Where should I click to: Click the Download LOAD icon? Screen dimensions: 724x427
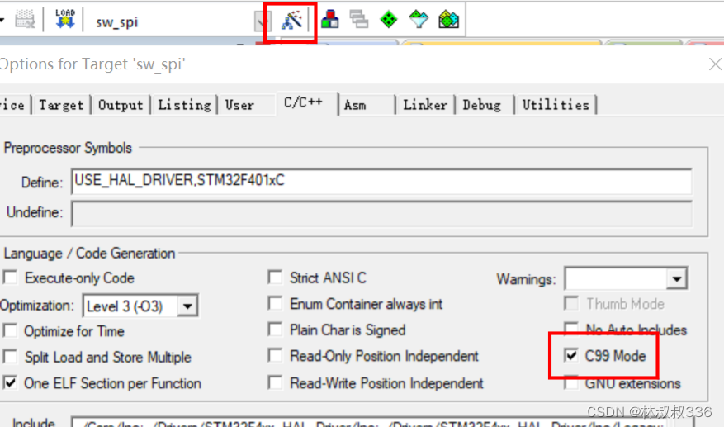point(64,19)
